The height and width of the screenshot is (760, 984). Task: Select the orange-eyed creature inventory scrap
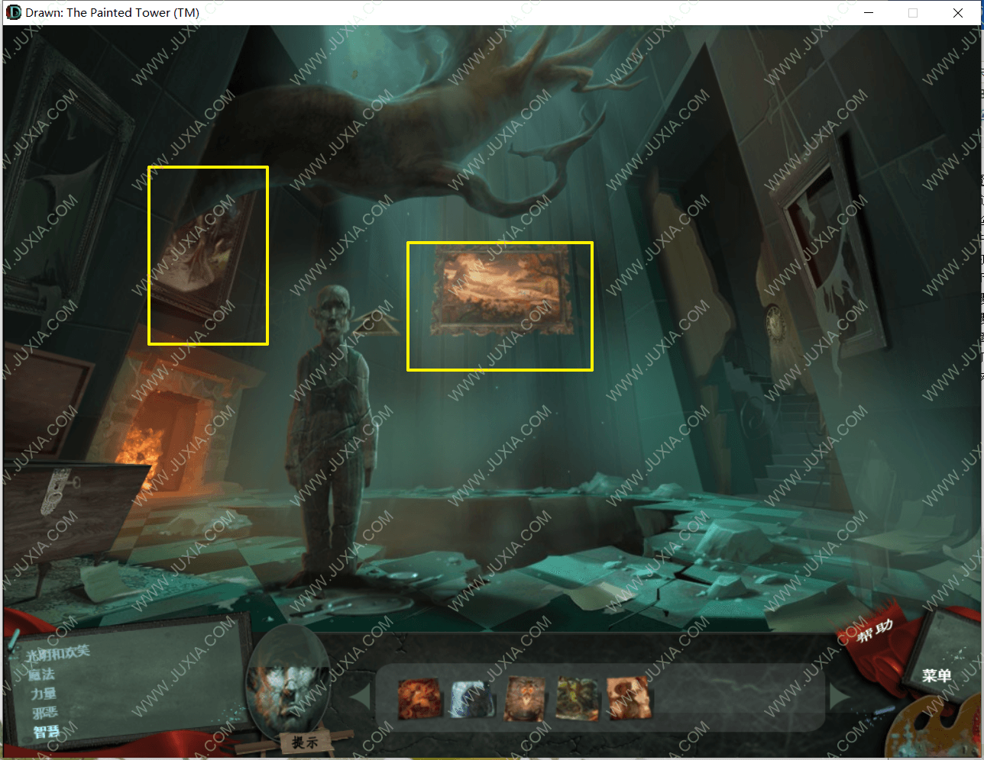(525, 699)
